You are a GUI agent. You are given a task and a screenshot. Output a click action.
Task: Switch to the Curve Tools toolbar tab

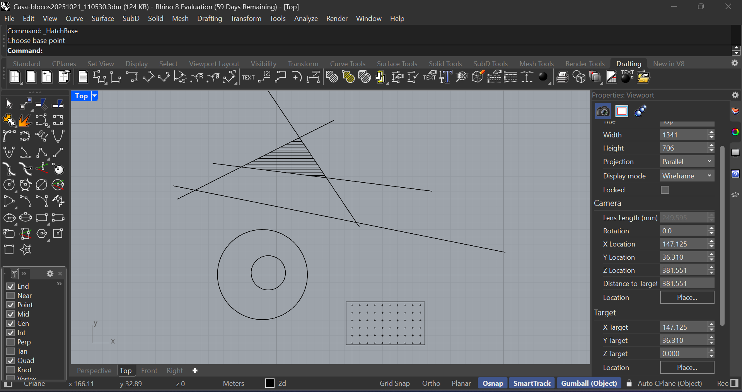(x=347, y=64)
